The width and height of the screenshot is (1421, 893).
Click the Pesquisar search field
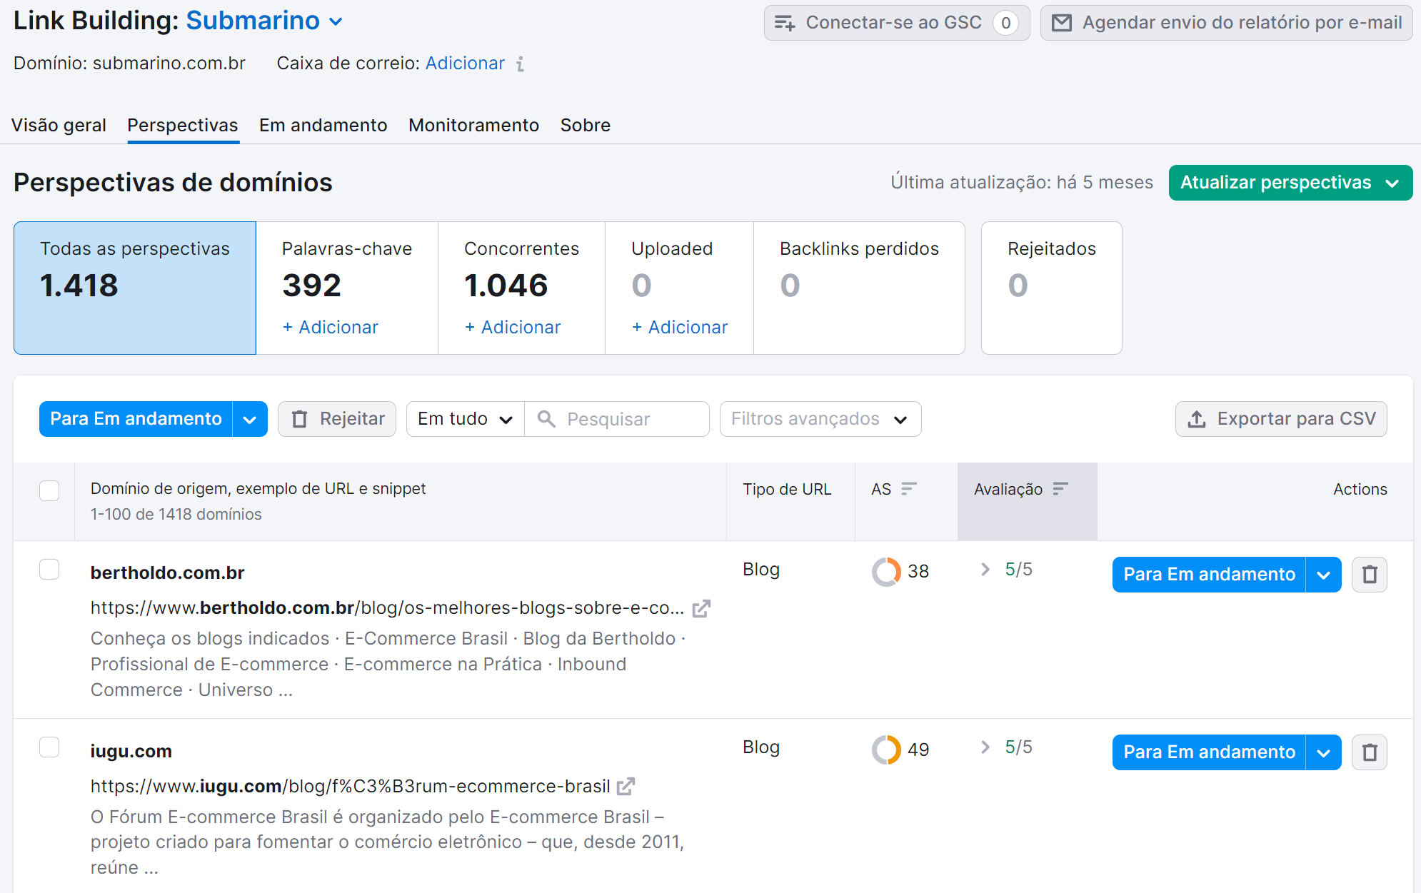coord(617,419)
